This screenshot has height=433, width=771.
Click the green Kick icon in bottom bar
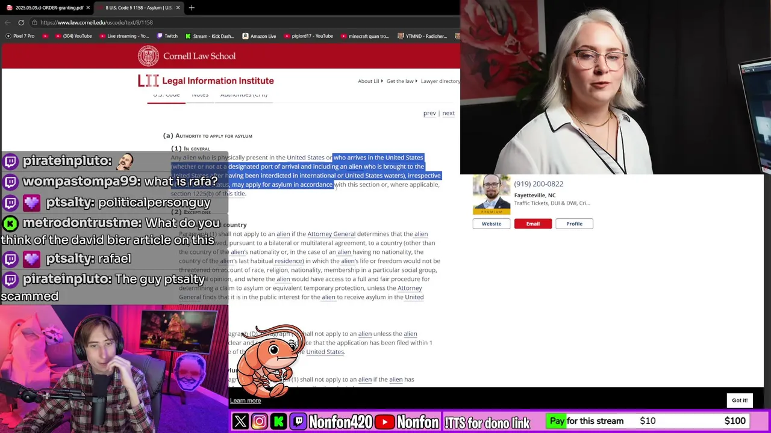pyautogui.click(x=279, y=422)
